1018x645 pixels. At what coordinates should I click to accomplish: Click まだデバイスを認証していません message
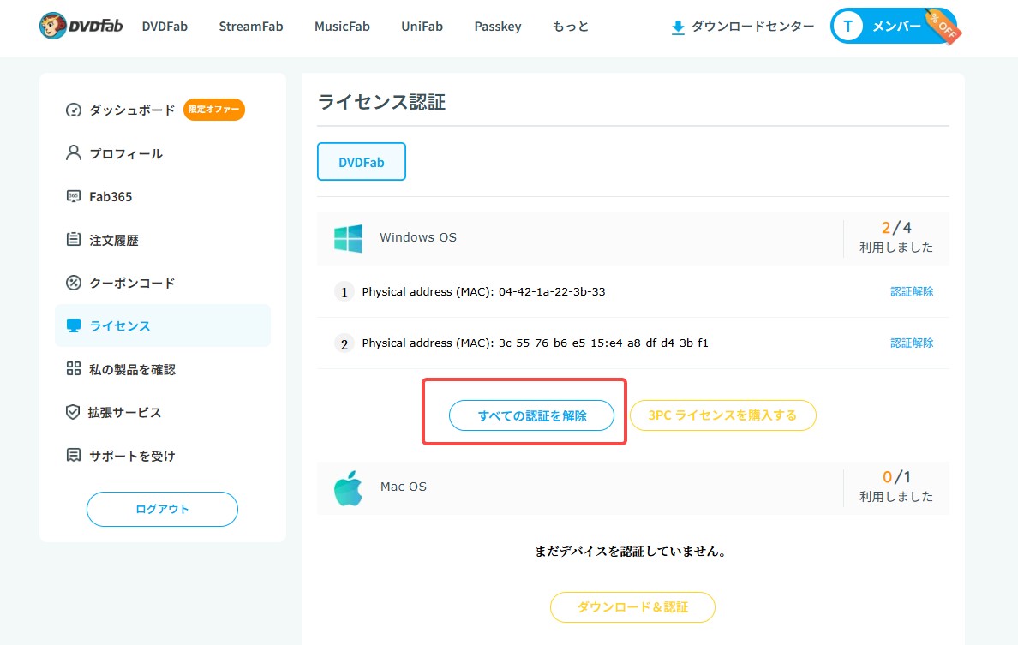pyautogui.click(x=631, y=552)
